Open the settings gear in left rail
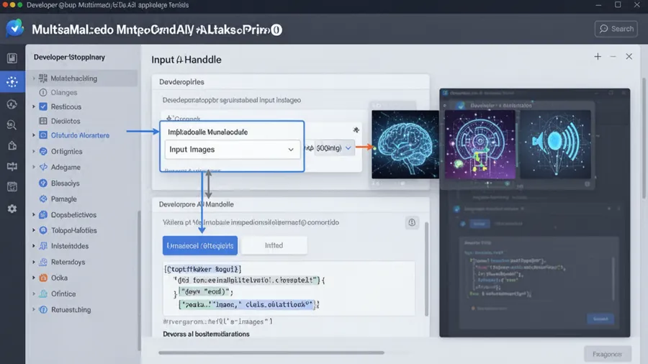 pyautogui.click(x=12, y=209)
